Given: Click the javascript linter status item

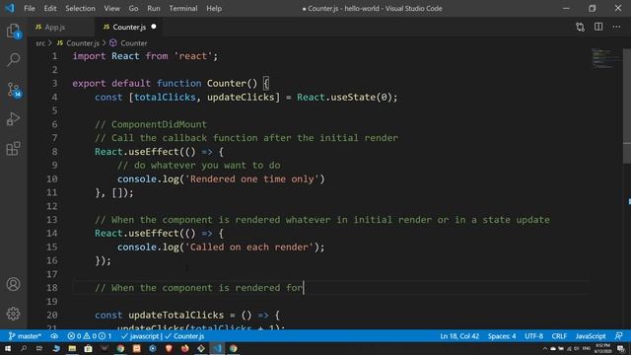Looking at the screenshot, I should 140,336.
